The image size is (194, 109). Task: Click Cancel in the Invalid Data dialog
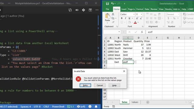(x=100, y=85)
